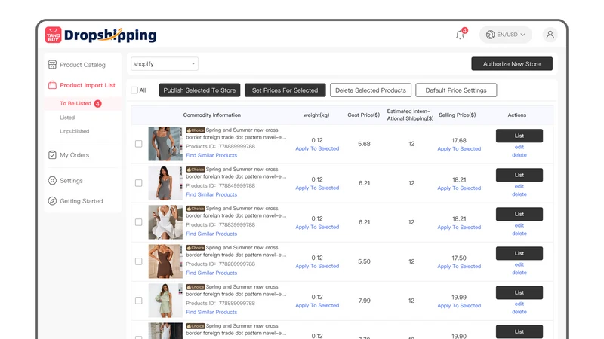List product 778889099788
The height and width of the screenshot is (339, 604).
[x=519, y=292]
